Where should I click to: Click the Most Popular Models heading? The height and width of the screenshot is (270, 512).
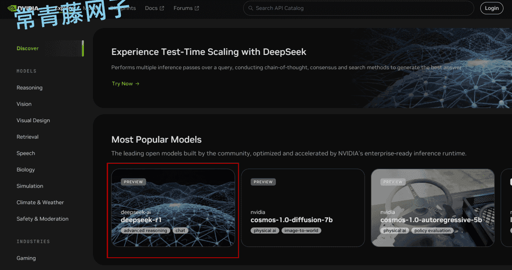[x=156, y=140]
